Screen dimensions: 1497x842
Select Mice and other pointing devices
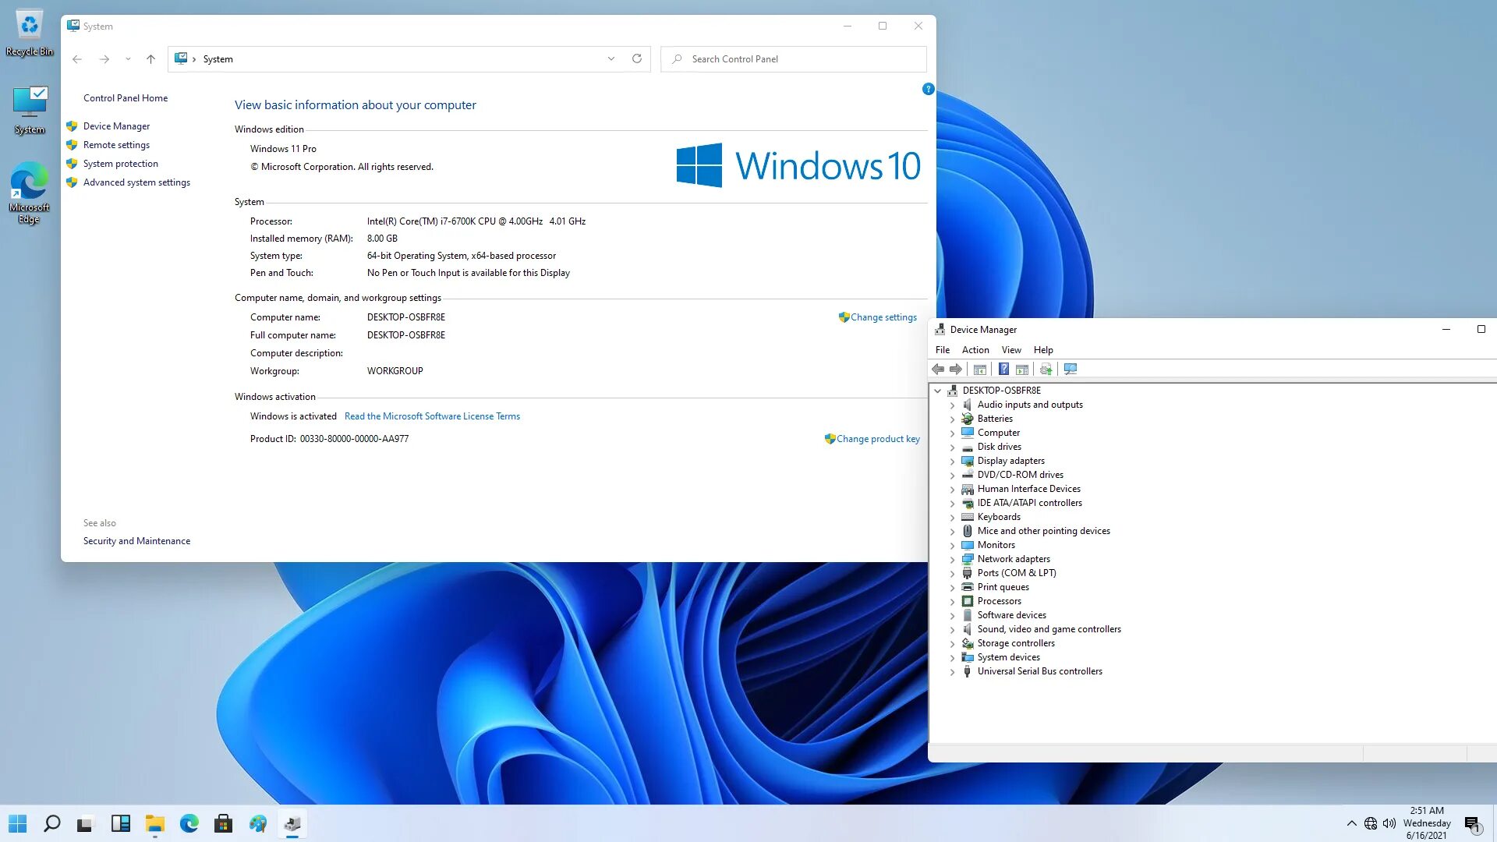pos(1044,531)
